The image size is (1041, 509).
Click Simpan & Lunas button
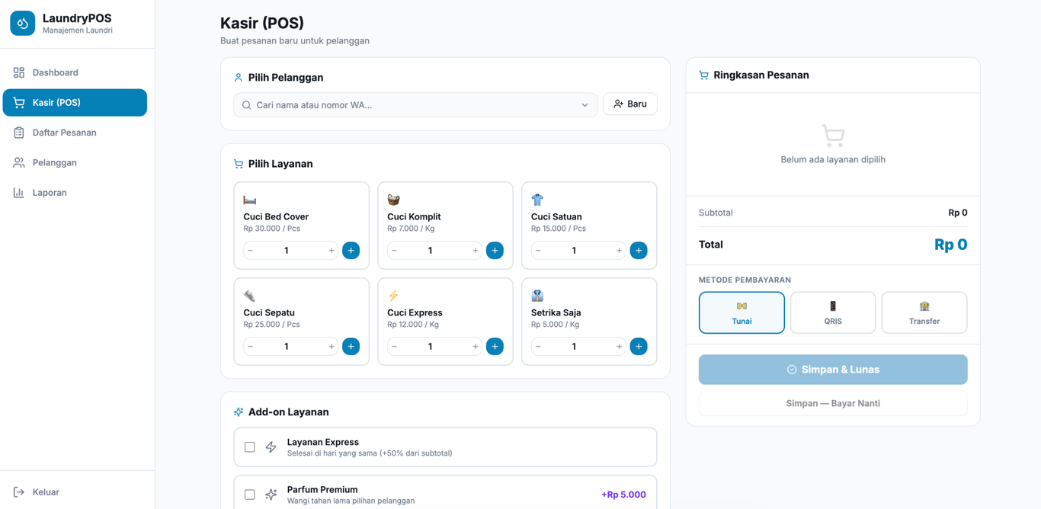[x=833, y=370]
